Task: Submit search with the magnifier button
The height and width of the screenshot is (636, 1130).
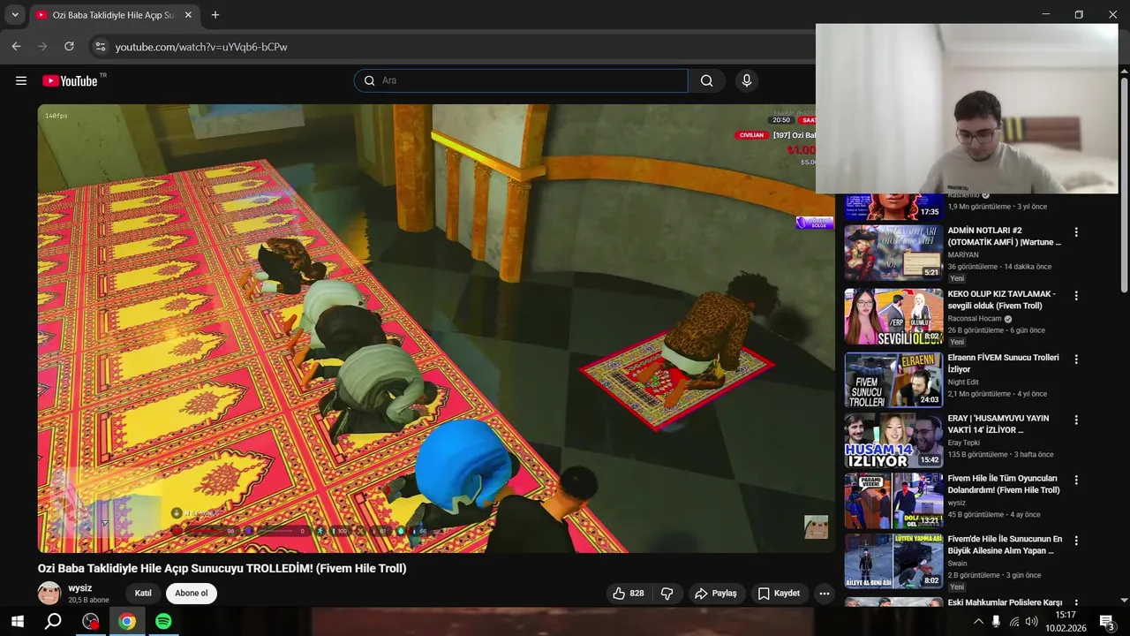Action: [706, 80]
